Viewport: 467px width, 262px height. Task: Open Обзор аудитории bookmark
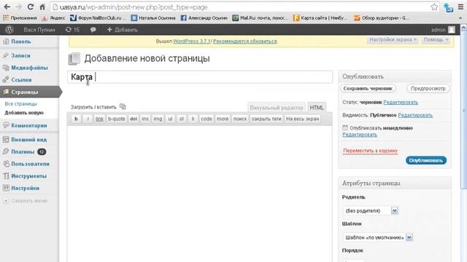(382, 18)
